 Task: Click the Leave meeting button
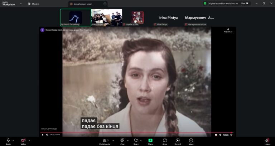(x=267, y=141)
